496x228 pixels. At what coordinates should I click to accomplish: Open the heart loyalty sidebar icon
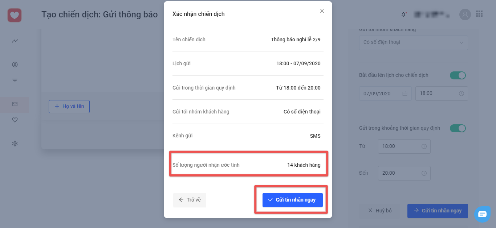[x=15, y=120]
